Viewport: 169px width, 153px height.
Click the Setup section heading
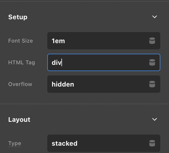pos(18,17)
